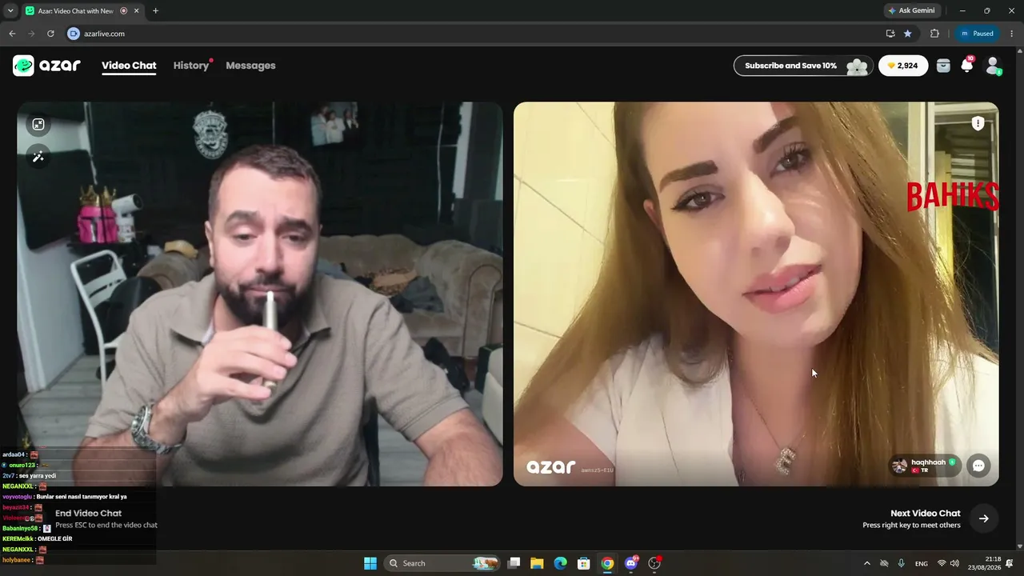1024x576 pixels.
Task: Switch to Google Chrome on the taskbar
Action: pyautogui.click(x=607, y=563)
